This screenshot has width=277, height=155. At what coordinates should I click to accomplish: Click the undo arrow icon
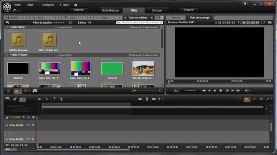15,10
